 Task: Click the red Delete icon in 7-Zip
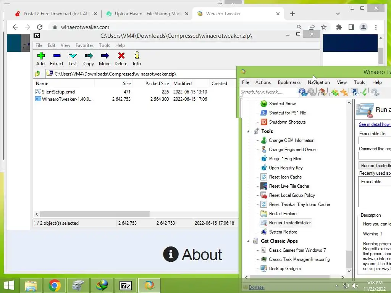coord(121,56)
